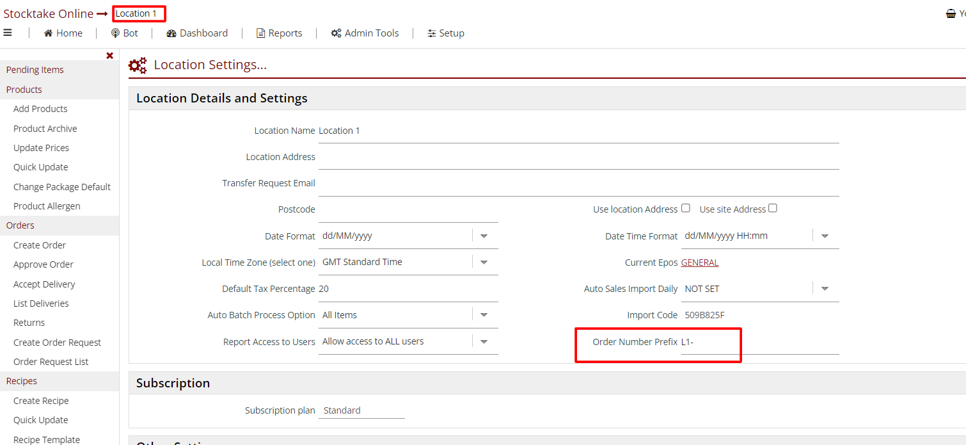Click the Home house icon
This screenshot has height=445, width=966.
[x=48, y=33]
